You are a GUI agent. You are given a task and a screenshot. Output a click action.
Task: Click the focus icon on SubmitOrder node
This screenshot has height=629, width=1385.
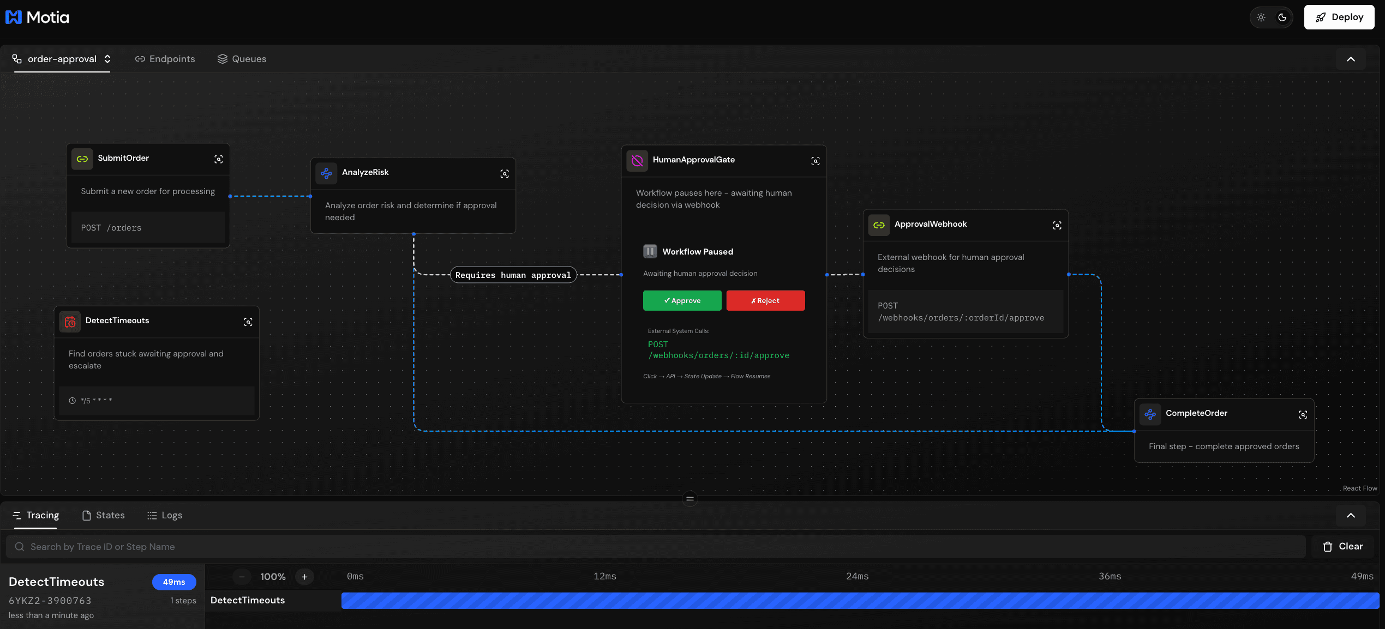[x=218, y=159]
